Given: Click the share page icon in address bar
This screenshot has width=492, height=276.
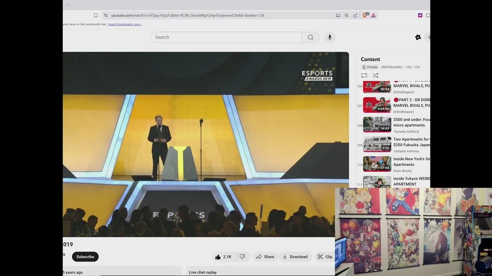Looking at the screenshot, I should coord(356,15).
